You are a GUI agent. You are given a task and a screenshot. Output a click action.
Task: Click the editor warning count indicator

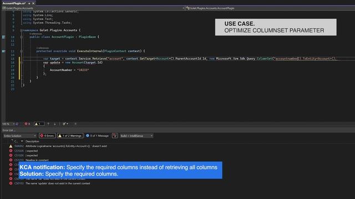[39, 124]
